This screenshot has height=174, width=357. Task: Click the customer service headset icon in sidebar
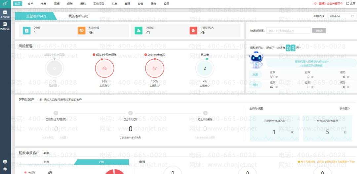click(x=5, y=169)
